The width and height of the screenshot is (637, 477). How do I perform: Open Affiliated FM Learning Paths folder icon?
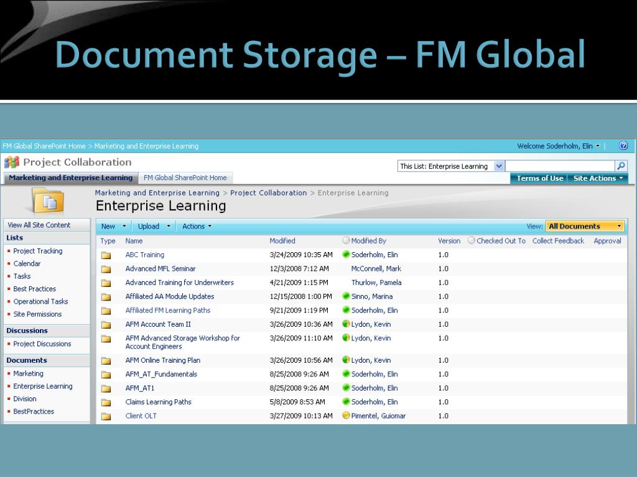[106, 311]
